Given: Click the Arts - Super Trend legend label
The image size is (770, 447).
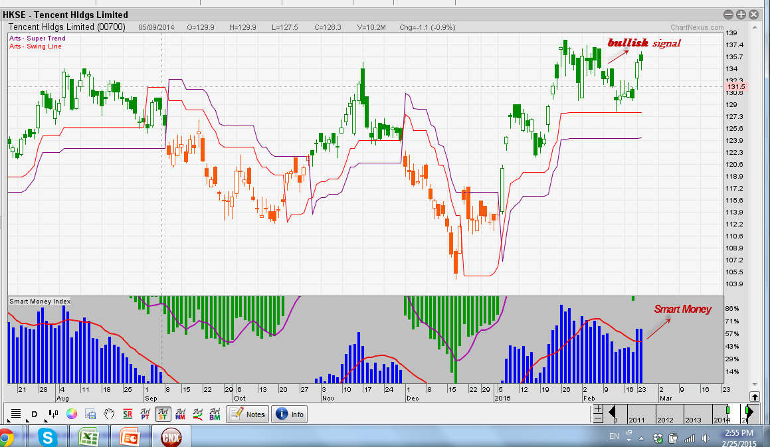Looking at the screenshot, I should (37, 39).
